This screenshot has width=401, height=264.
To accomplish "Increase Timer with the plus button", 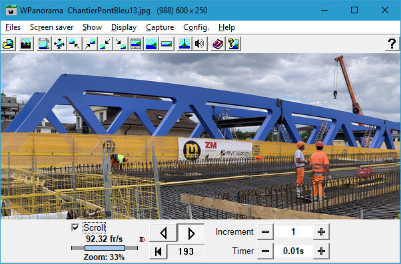I will tap(321, 251).
